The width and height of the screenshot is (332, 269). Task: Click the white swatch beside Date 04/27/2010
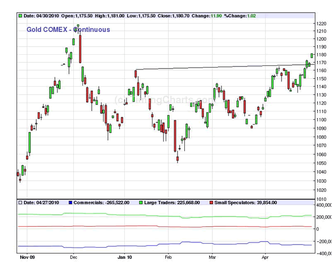(20, 203)
